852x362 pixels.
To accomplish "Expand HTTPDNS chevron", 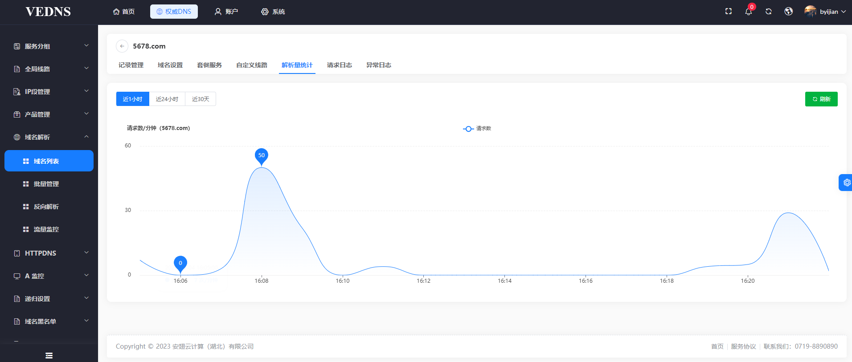I will tap(86, 252).
